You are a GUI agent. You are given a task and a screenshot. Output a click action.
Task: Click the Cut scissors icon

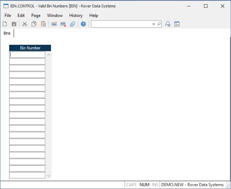(25, 24)
